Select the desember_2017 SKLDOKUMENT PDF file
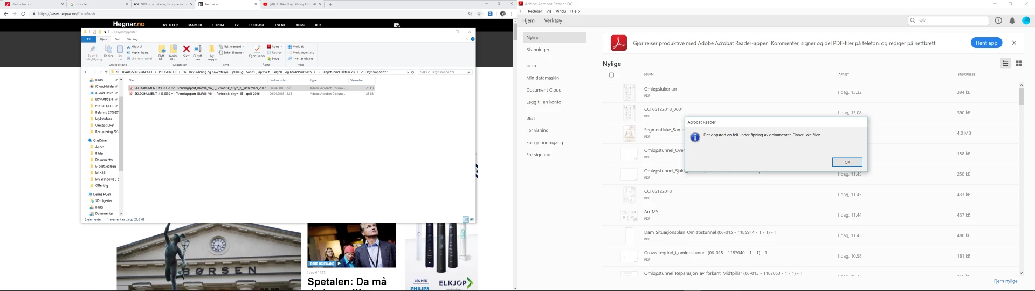This screenshot has width=1035, height=291. click(x=251, y=88)
